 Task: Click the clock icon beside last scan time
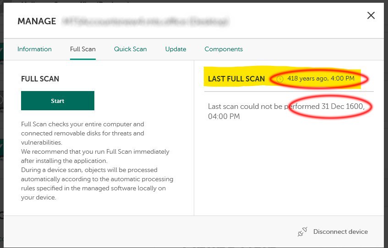tap(280, 79)
